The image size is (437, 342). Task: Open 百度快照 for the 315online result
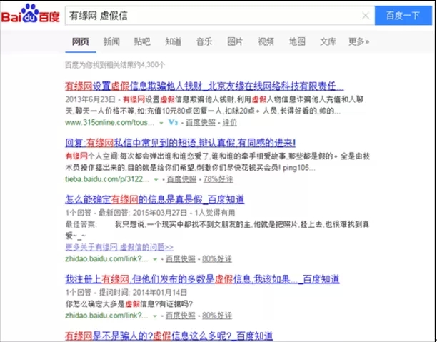click(x=201, y=122)
